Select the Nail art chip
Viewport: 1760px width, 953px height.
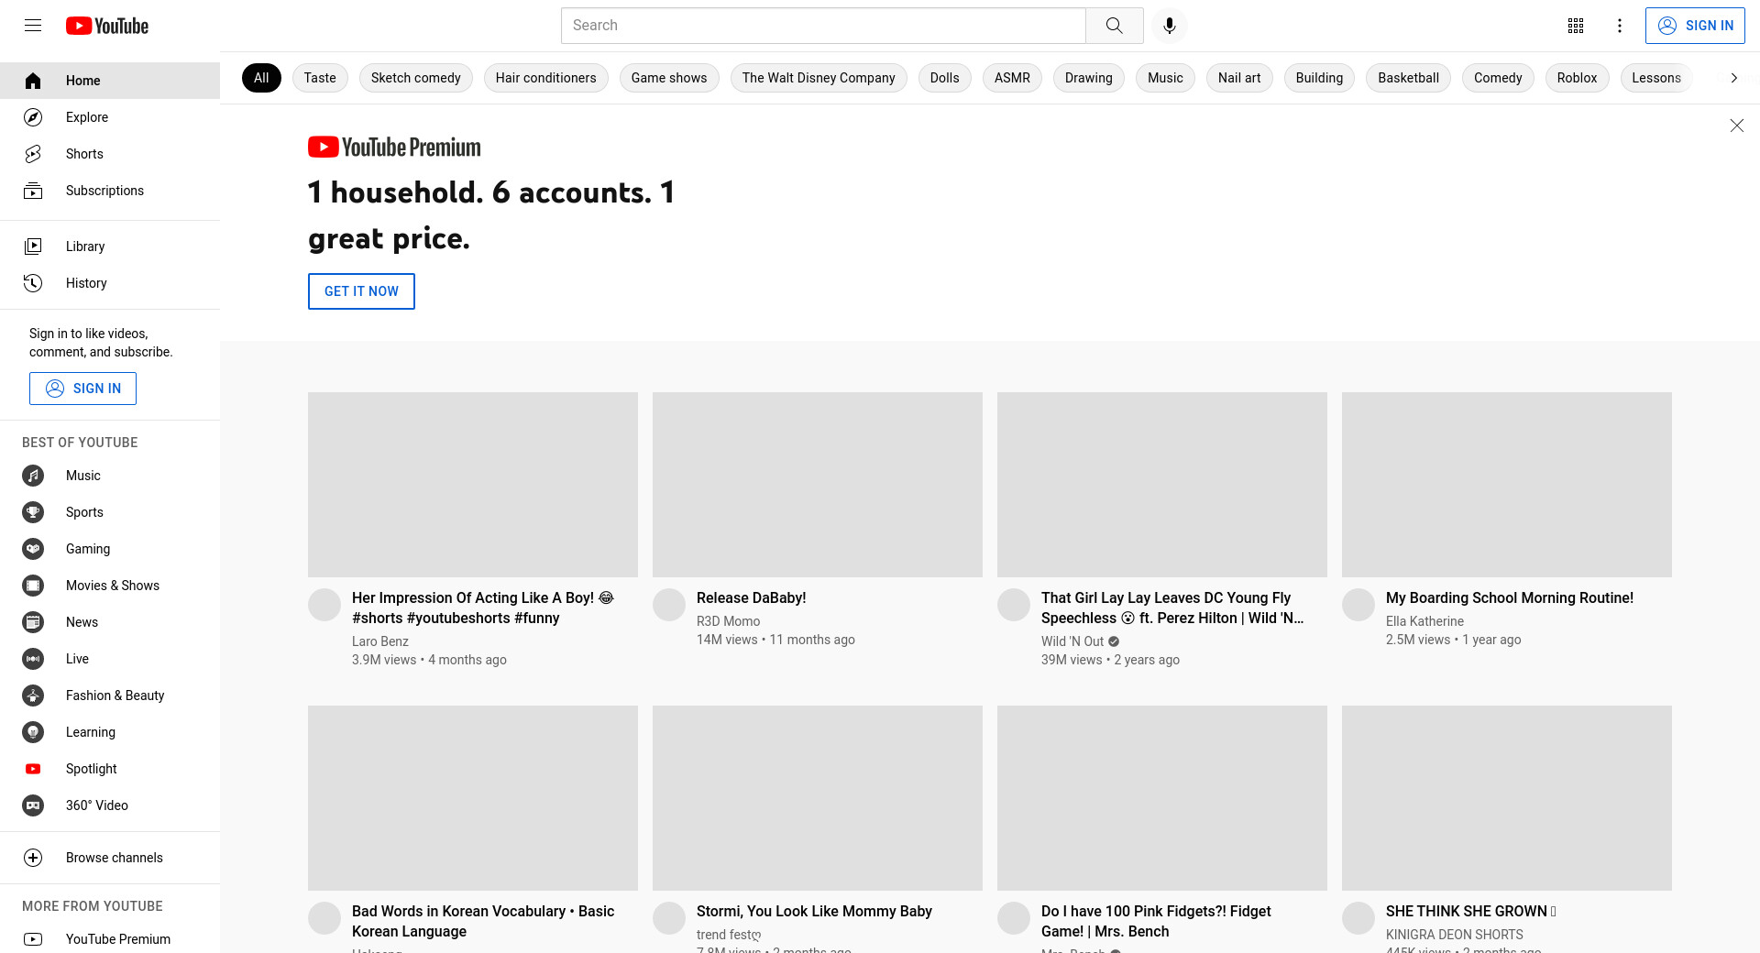point(1239,78)
